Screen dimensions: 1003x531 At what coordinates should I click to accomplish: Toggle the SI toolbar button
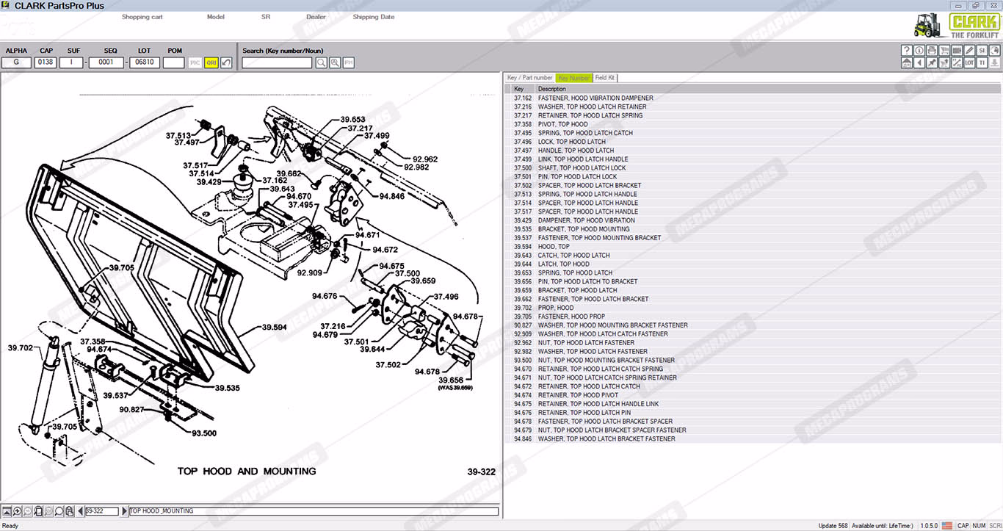(x=982, y=51)
